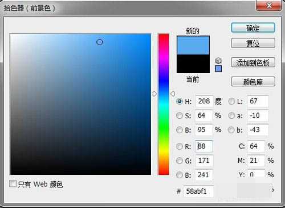Select the HSB brightness B radio button
Image resolution: width=285 pixels, height=208 pixels.
(x=180, y=130)
